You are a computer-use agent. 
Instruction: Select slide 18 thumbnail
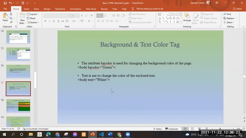click(x=18, y=106)
